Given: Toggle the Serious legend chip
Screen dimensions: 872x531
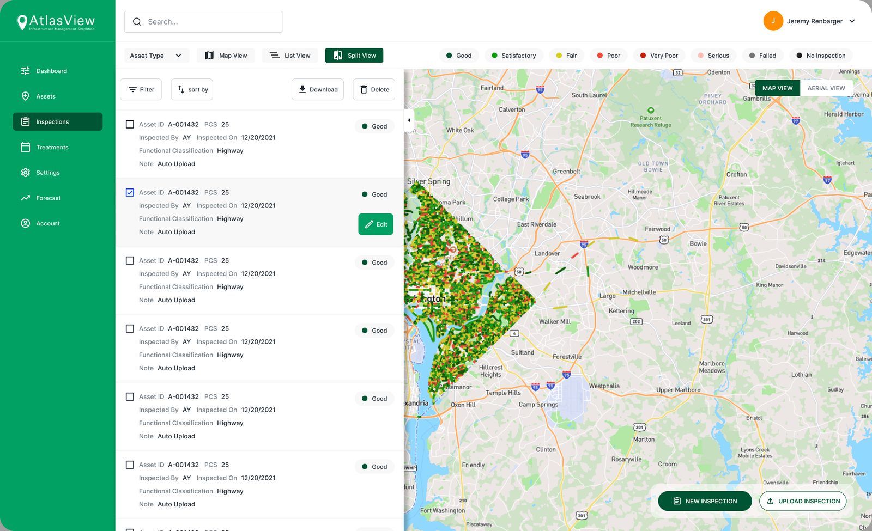Looking at the screenshot, I should [x=713, y=56].
